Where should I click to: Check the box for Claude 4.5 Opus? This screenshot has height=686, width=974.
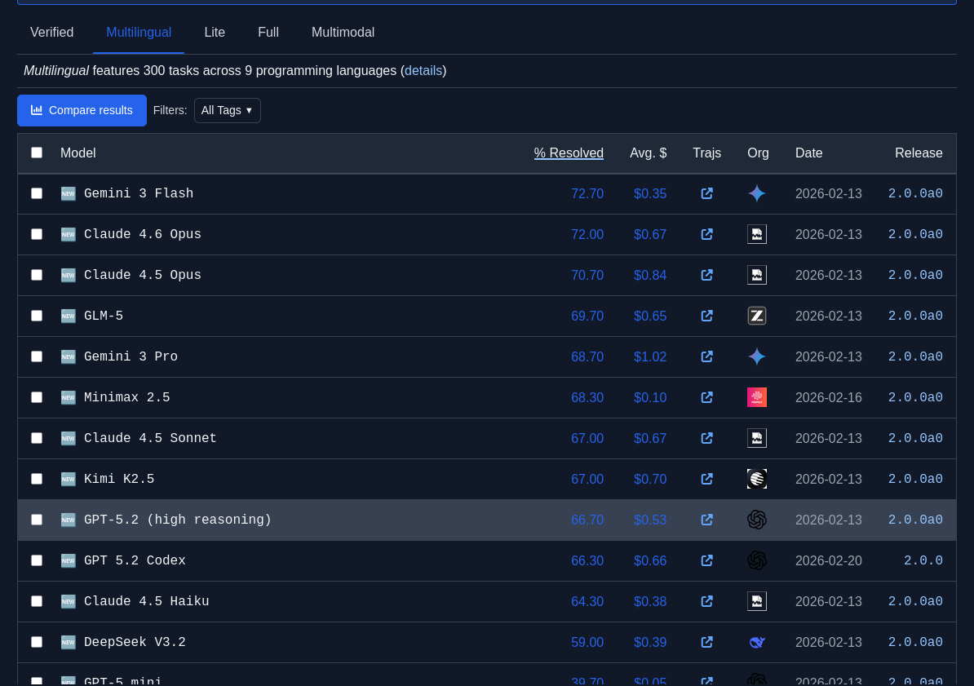pos(37,276)
